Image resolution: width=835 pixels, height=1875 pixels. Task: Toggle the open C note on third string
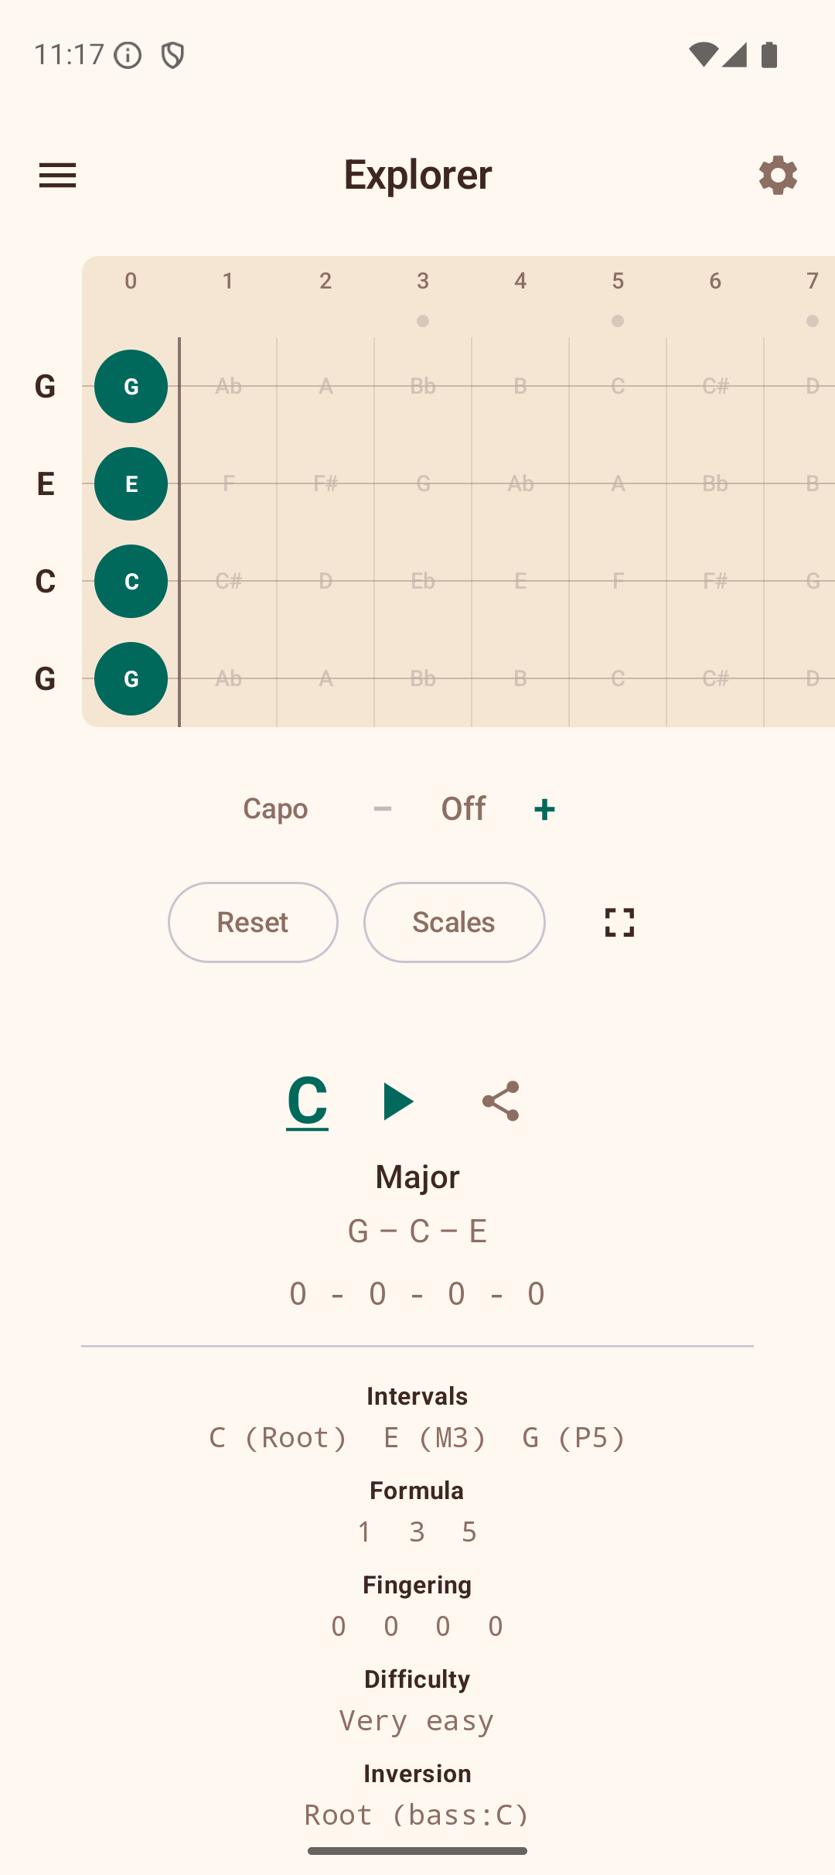click(x=130, y=582)
